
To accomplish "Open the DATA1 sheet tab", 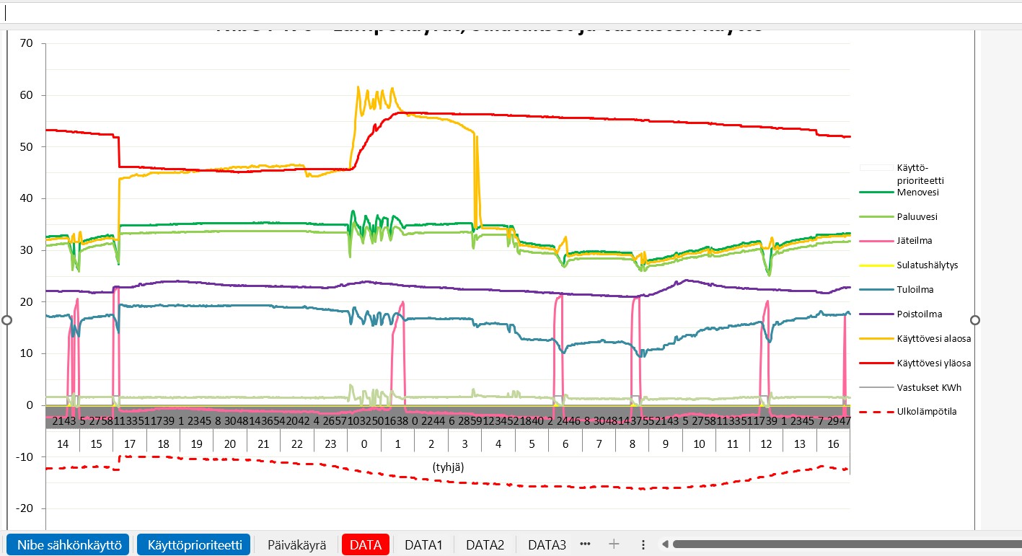I will point(423,544).
